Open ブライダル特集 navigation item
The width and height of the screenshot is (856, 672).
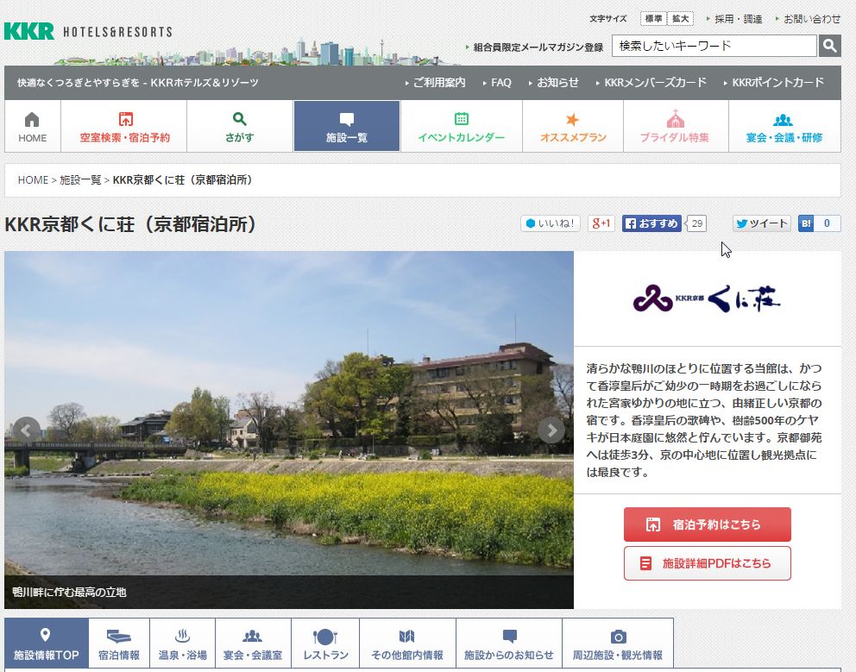[676, 126]
